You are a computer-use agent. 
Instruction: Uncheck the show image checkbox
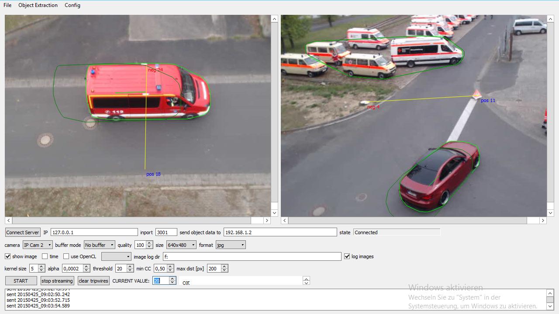click(8, 256)
